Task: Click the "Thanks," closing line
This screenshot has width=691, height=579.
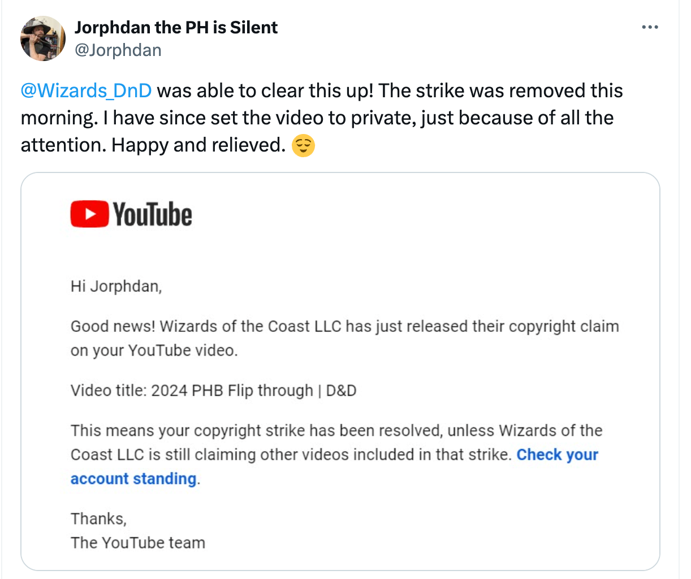Action: (98, 518)
